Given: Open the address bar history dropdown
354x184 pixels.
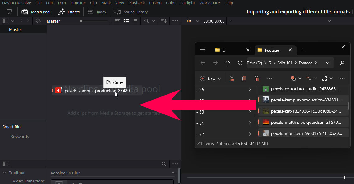Looking at the screenshot, I should click(328, 63).
